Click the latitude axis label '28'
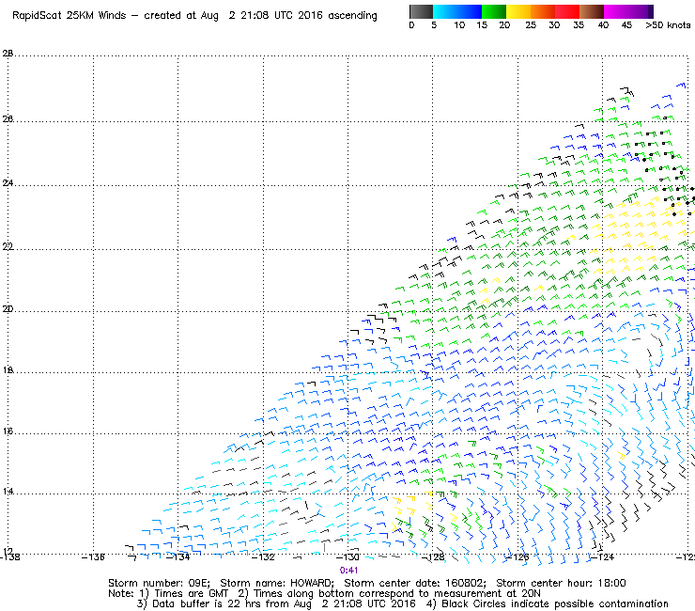The image size is (695, 611). pyautogui.click(x=8, y=54)
